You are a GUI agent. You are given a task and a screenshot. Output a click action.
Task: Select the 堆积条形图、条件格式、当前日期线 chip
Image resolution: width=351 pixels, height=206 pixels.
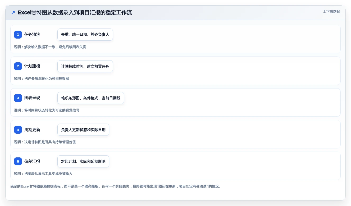91,98
